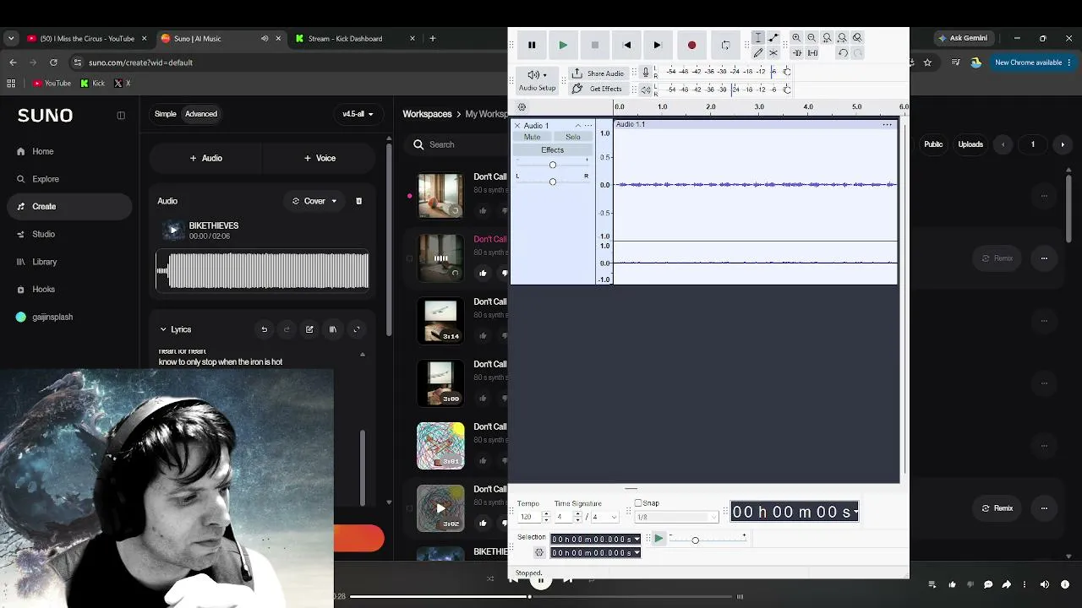Open the 1/8 snap interval dropdown

coord(677,517)
